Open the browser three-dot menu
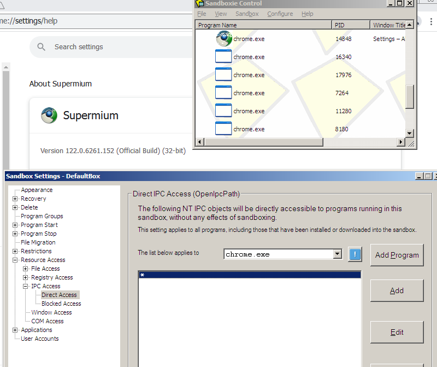This screenshot has width=437, height=367. click(x=431, y=21)
